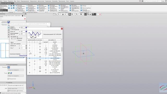167x94 pixels.
Task: Select the Крупный thread pitch radio button
Action: (x=17, y=38)
